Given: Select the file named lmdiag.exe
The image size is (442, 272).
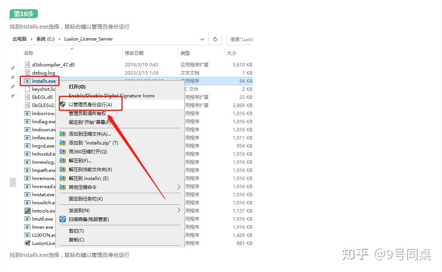Looking at the screenshot, I should pyautogui.click(x=44, y=122).
